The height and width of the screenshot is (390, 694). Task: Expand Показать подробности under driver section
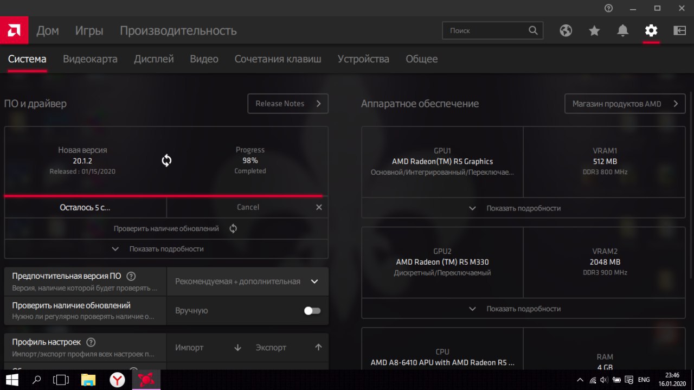166,249
